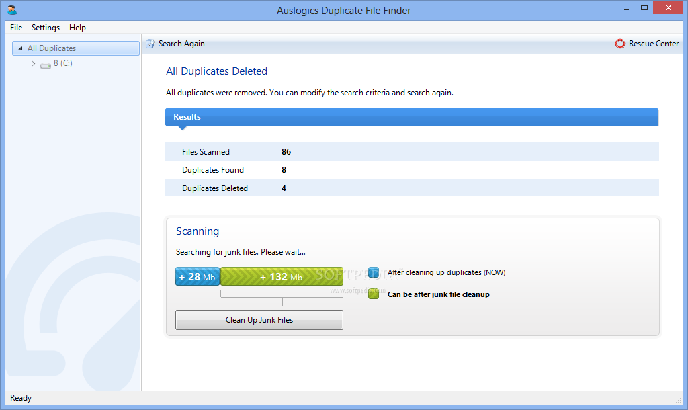Image resolution: width=688 pixels, height=410 pixels.
Task: Click 'Searching for junk files' message
Action: (241, 252)
